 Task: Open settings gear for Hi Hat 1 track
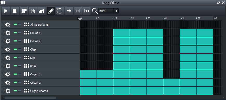8,33
